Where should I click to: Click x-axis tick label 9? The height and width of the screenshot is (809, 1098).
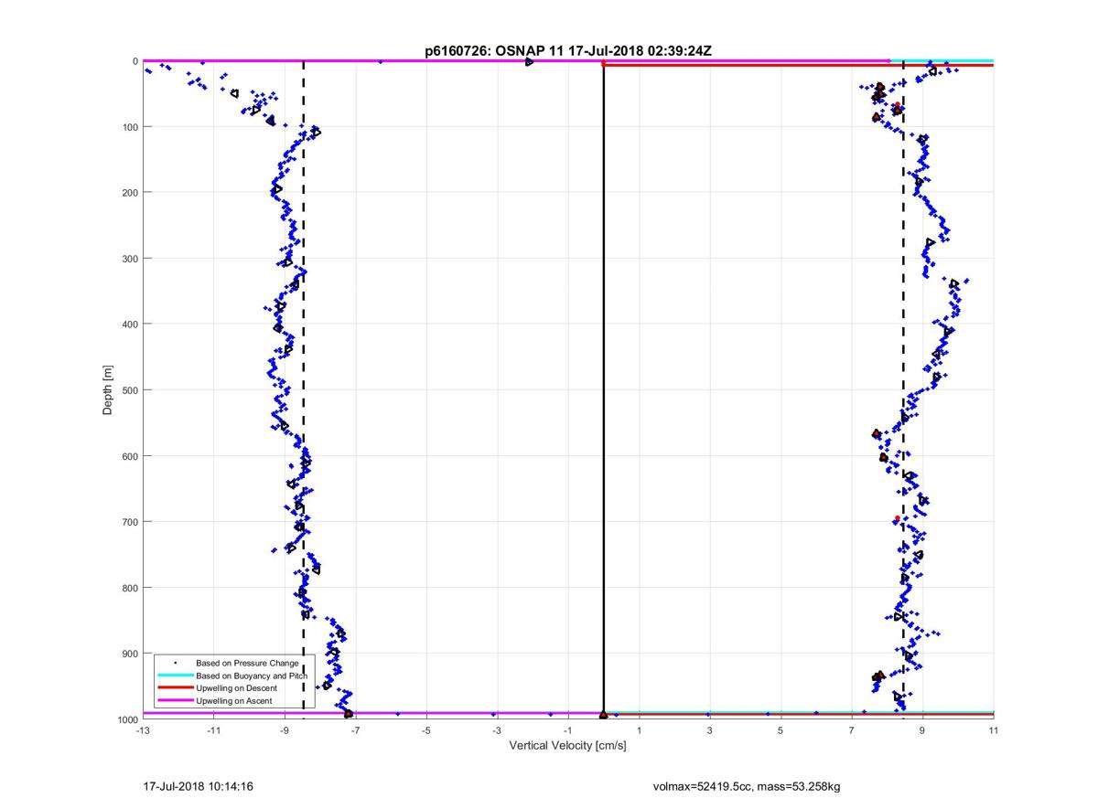click(x=922, y=729)
